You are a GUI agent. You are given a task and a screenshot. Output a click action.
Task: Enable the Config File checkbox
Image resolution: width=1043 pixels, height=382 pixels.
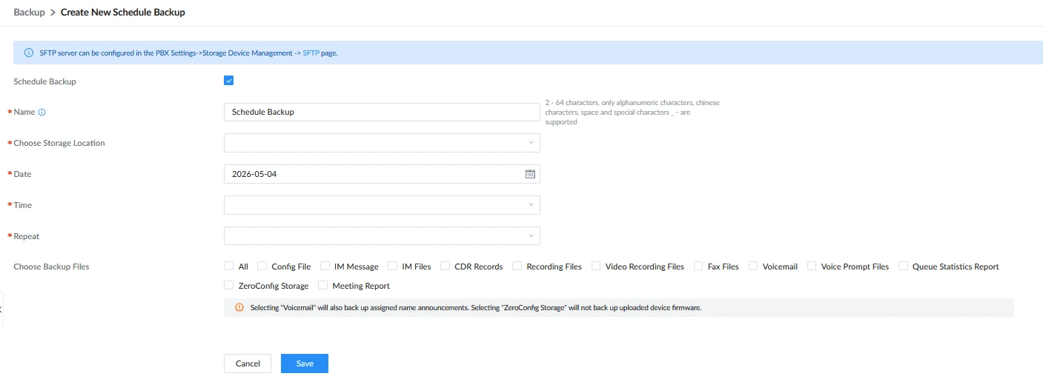[262, 266]
